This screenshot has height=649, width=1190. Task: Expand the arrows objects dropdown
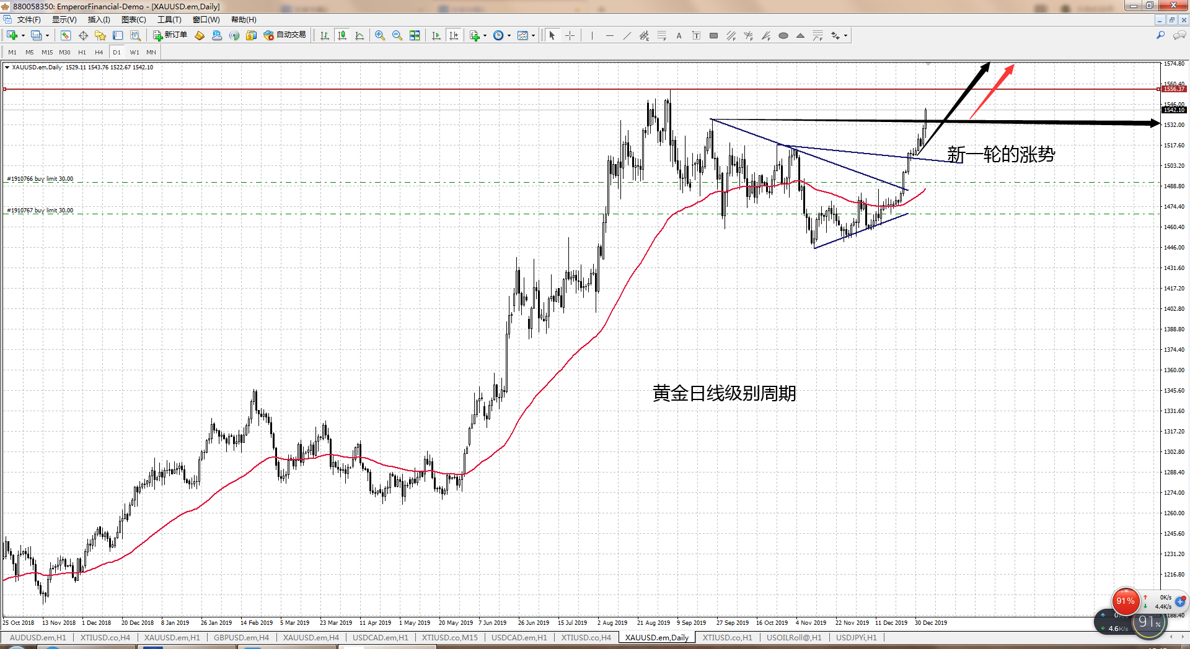coord(845,35)
